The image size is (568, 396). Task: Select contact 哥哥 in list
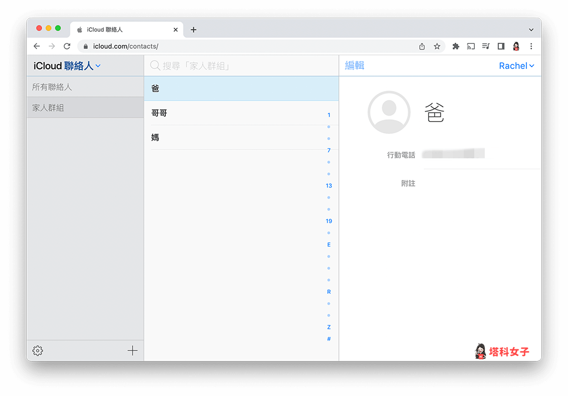point(241,113)
